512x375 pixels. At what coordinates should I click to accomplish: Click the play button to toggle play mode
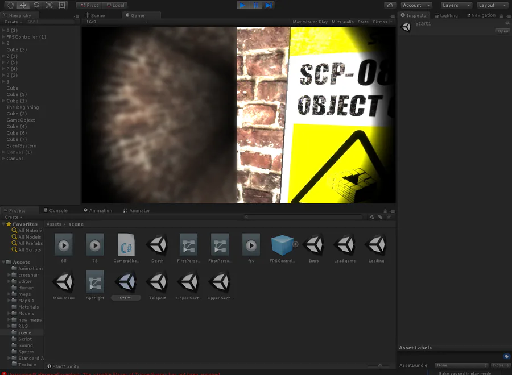click(242, 5)
